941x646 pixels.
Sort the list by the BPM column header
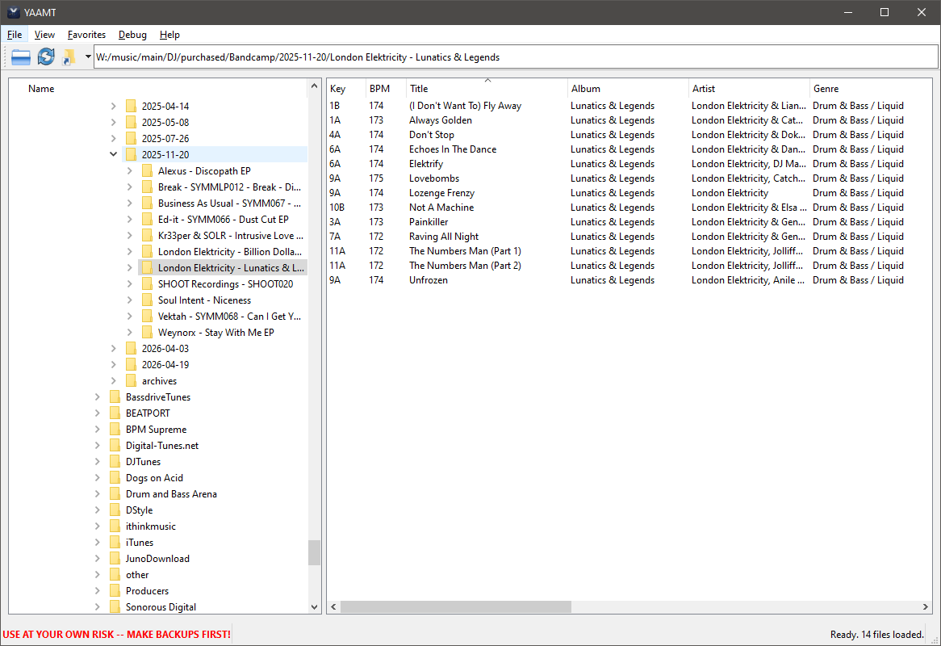[x=386, y=88]
